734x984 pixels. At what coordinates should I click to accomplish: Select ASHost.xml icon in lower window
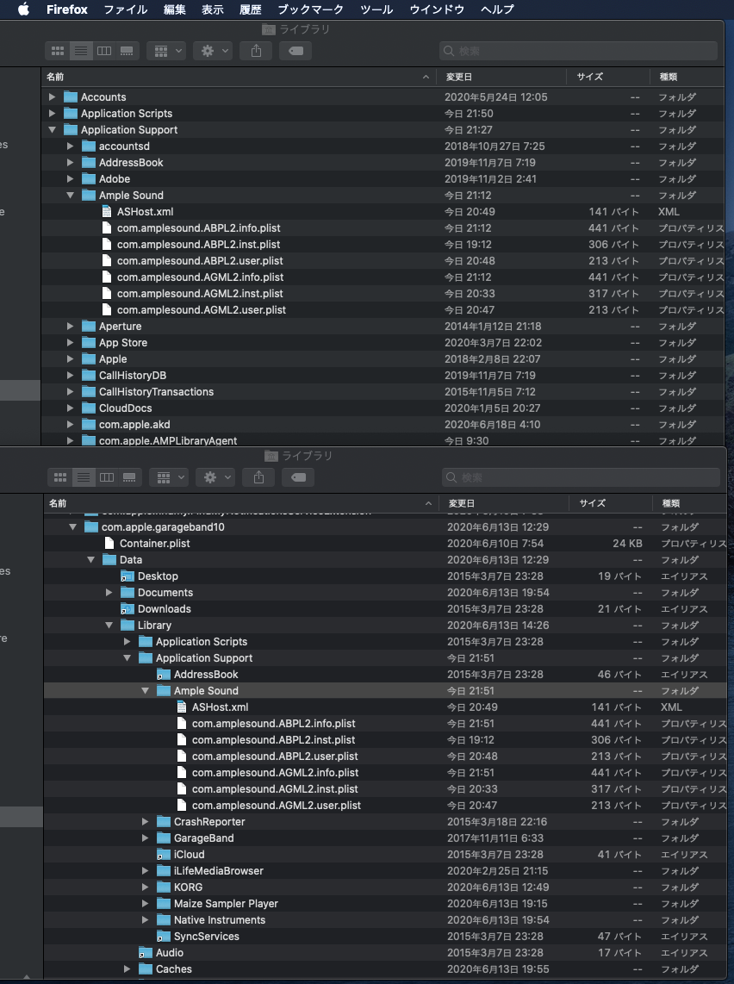click(182, 707)
